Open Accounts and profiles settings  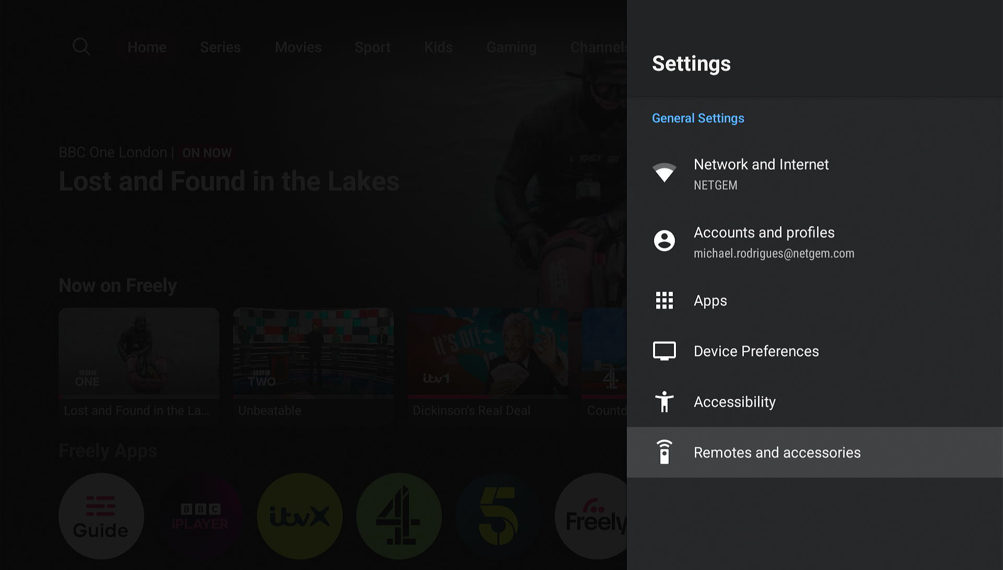click(815, 242)
